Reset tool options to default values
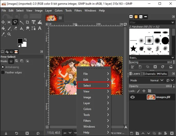176x136 pixels. tap(38, 133)
